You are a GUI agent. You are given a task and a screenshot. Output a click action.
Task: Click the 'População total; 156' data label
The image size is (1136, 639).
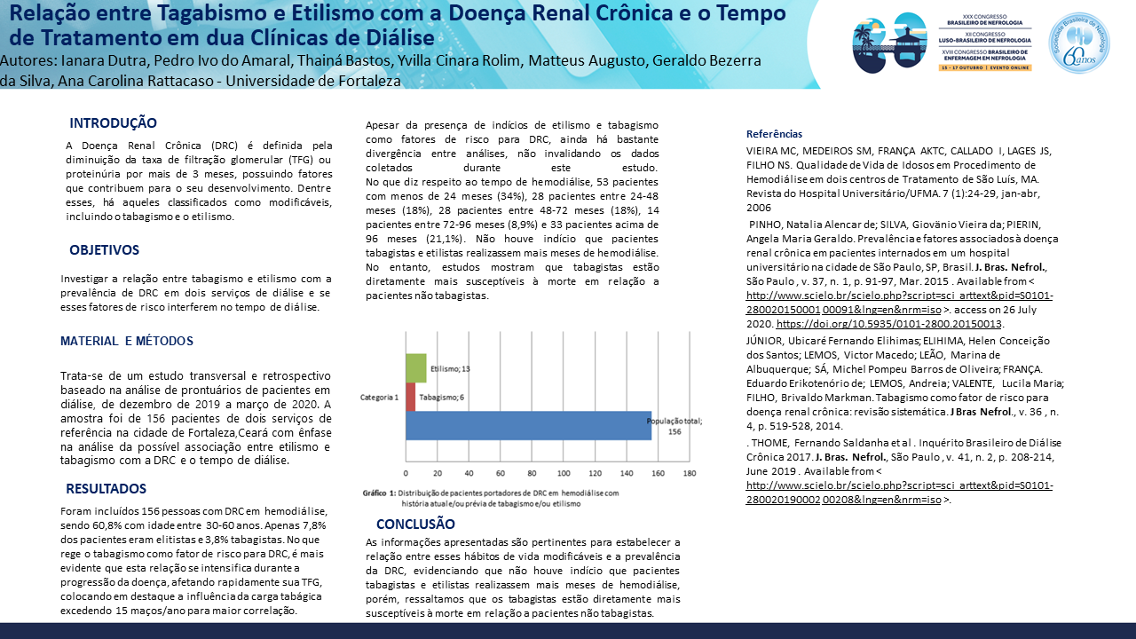point(674,426)
